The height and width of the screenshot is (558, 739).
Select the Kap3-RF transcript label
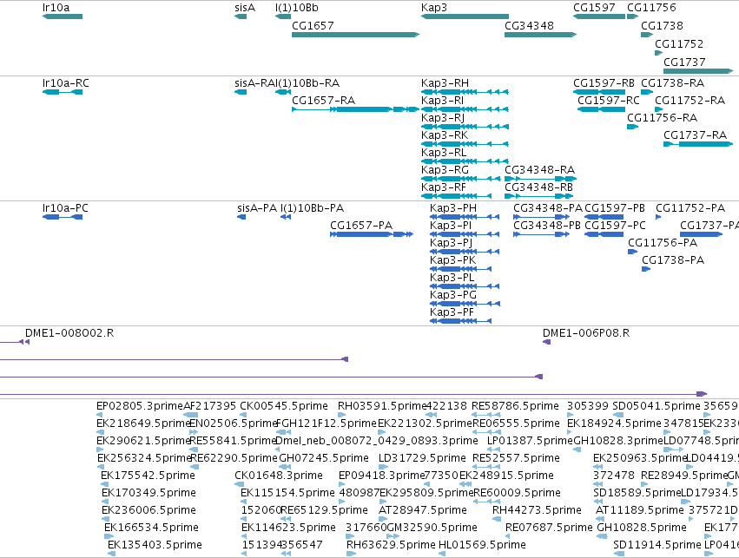[x=443, y=187]
